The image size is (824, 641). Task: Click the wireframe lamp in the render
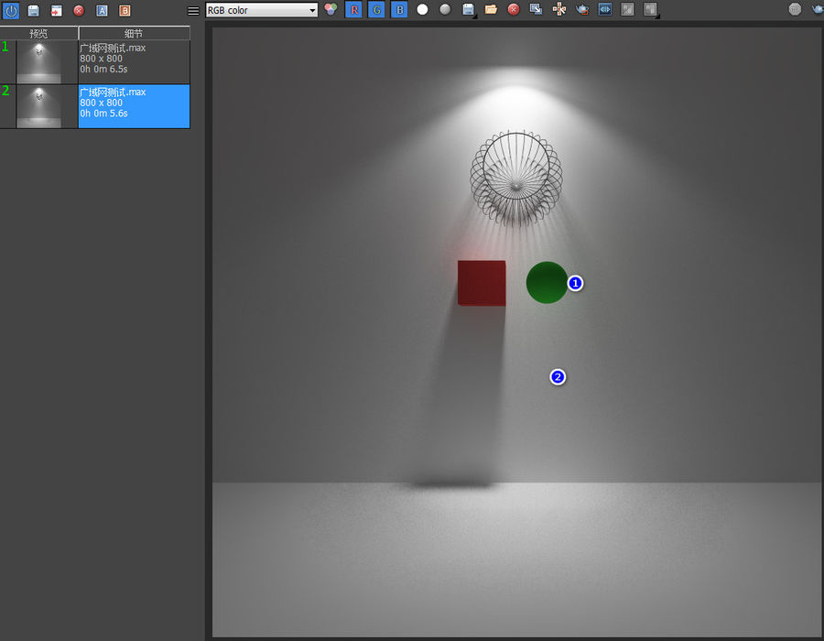(x=516, y=178)
